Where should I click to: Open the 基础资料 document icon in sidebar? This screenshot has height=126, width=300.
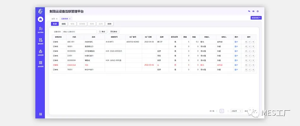40,40
